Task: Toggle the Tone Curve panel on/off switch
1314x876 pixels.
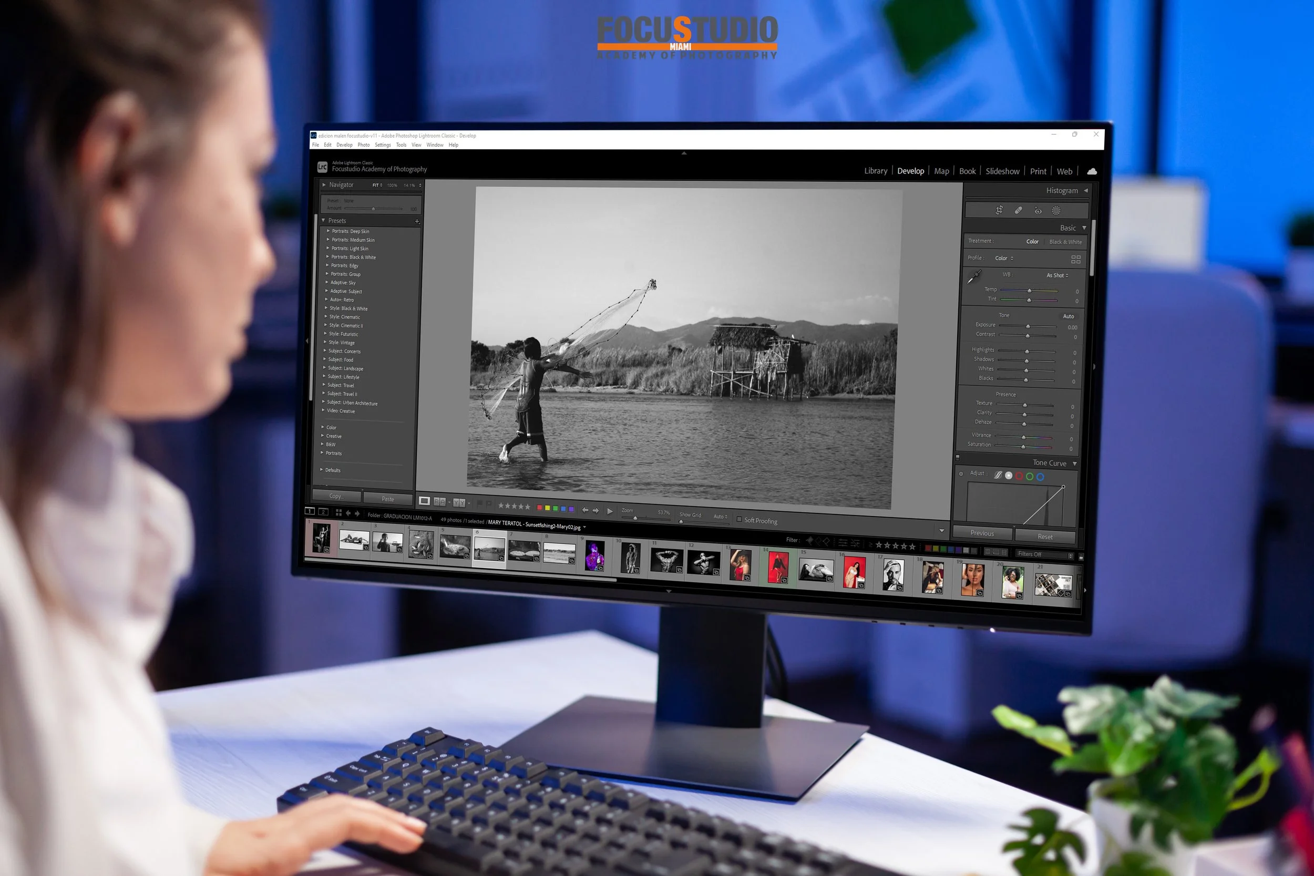Action: tap(958, 458)
